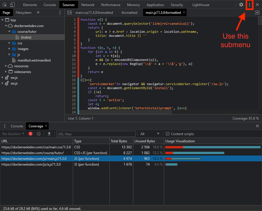Select the main.css?1.3.0:formatted file tab
The height and width of the screenshot is (211, 262).
94,13
